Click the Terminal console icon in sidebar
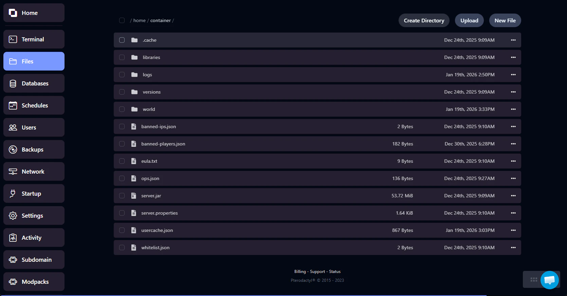The image size is (567, 296). pos(13,39)
